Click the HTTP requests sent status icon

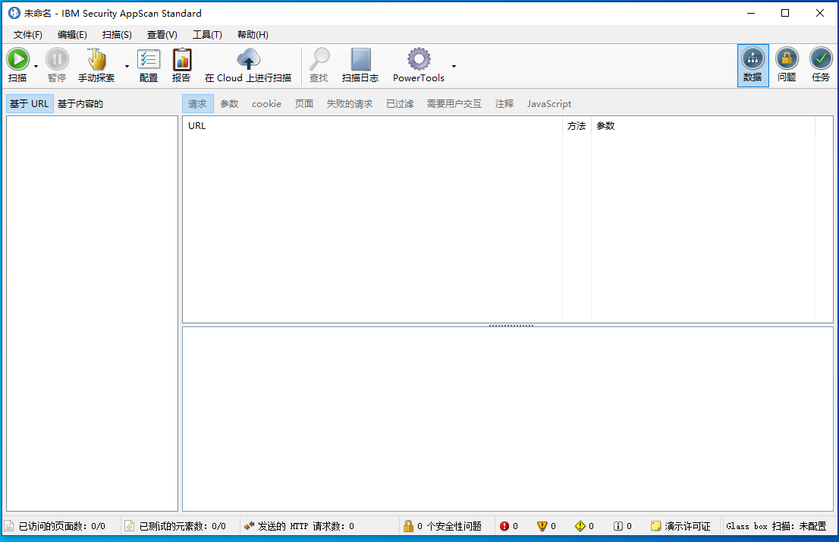click(x=249, y=527)
